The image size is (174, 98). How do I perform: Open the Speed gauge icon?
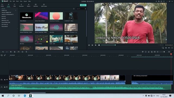tap(18, 52)
